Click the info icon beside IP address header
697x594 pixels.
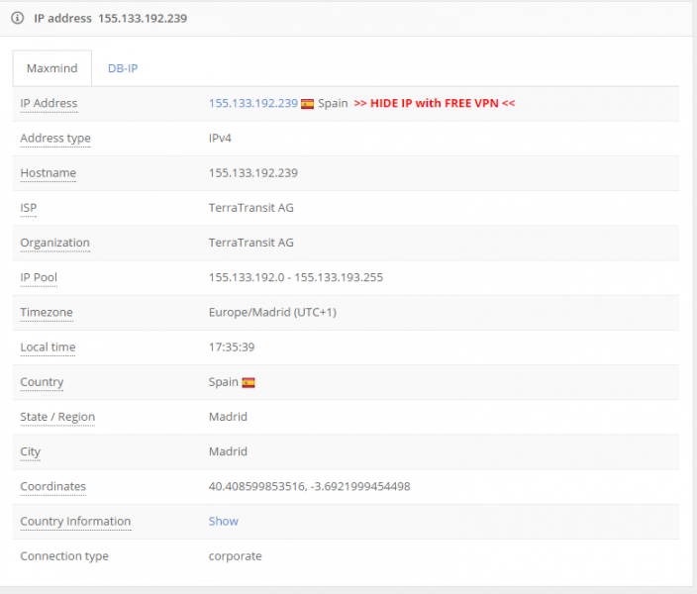(x=18, y=18)
